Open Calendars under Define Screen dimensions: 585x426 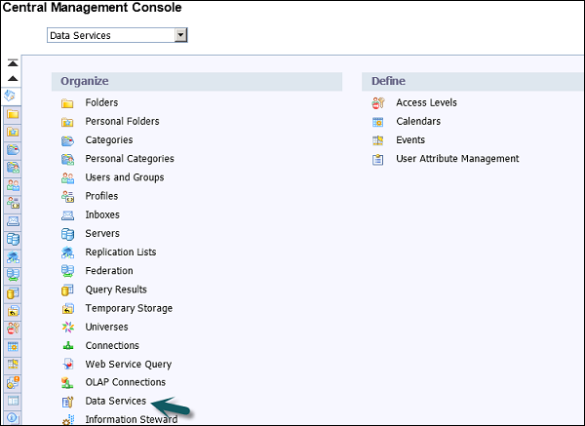[x=417, y=122]
